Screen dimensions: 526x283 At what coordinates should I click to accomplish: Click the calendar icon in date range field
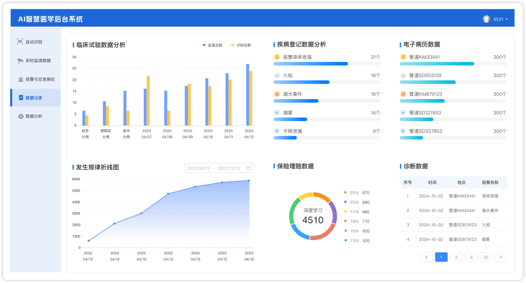(x=249, y=168)
